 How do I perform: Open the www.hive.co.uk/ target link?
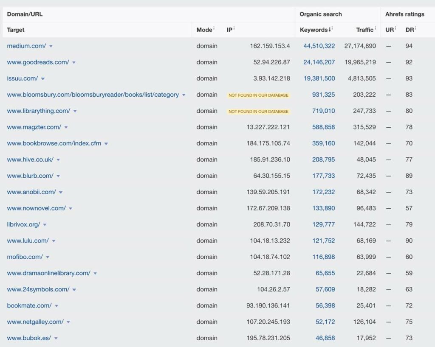[30, 160]
